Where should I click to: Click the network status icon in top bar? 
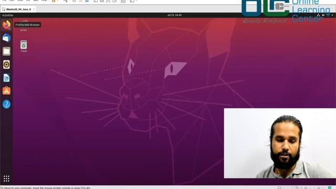click(318, 15)
